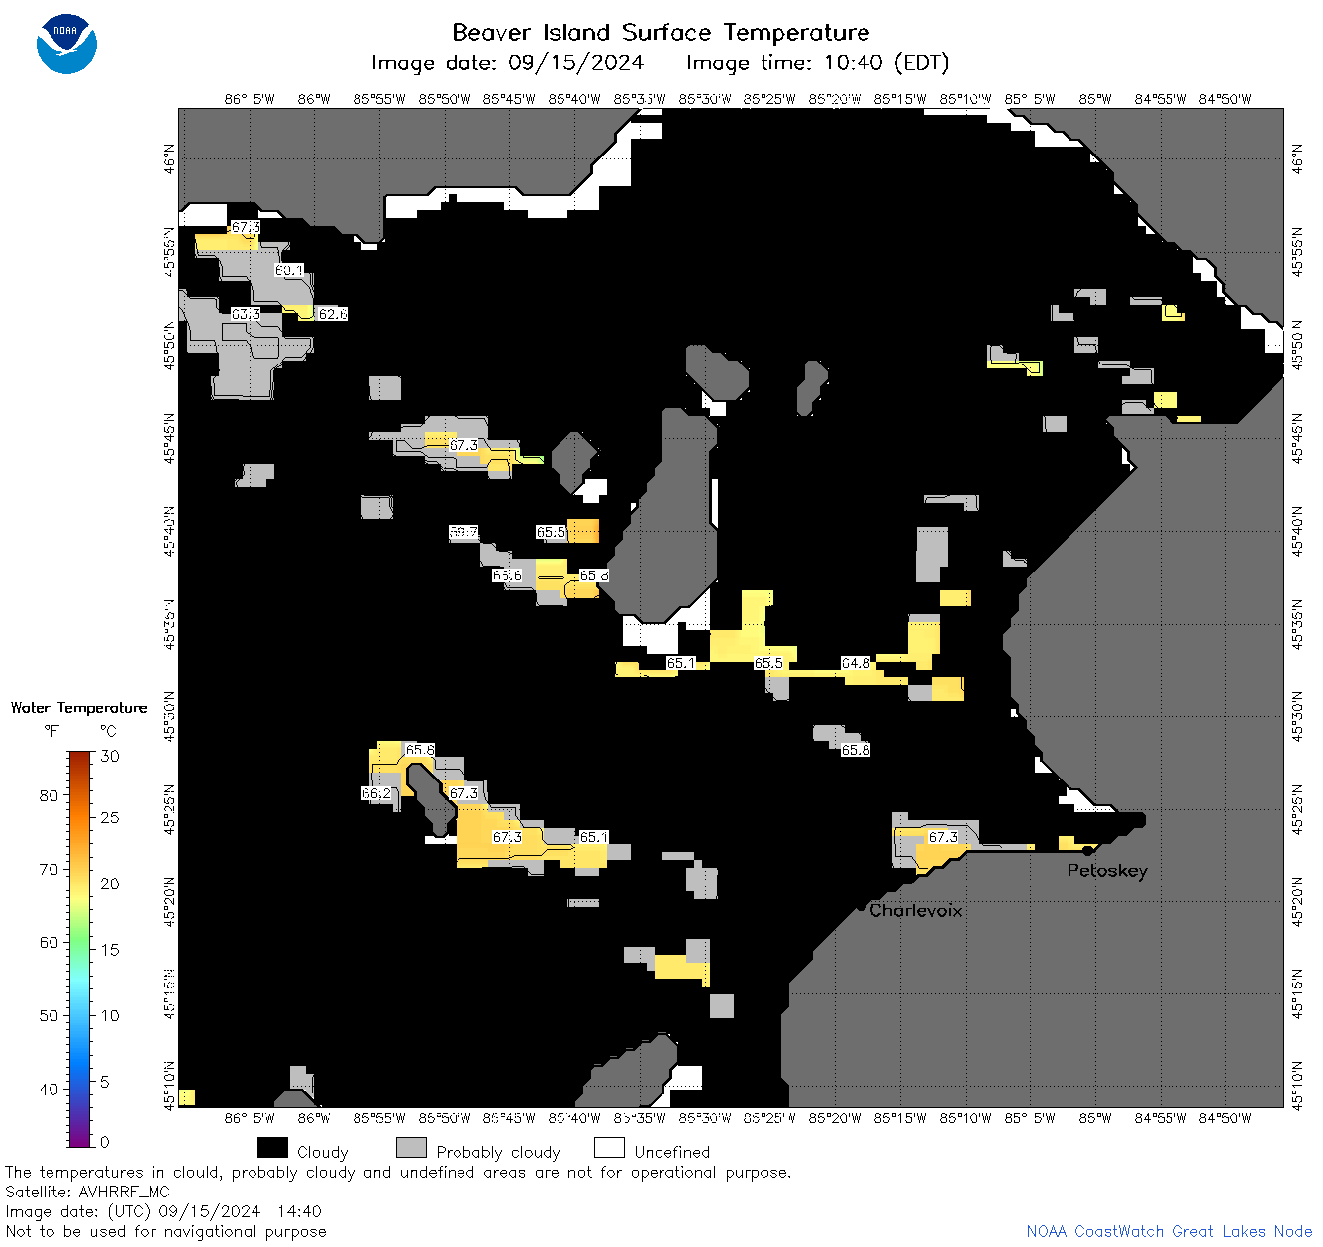Click the Beaver Island Surface Temperature title

pos(661,32)
